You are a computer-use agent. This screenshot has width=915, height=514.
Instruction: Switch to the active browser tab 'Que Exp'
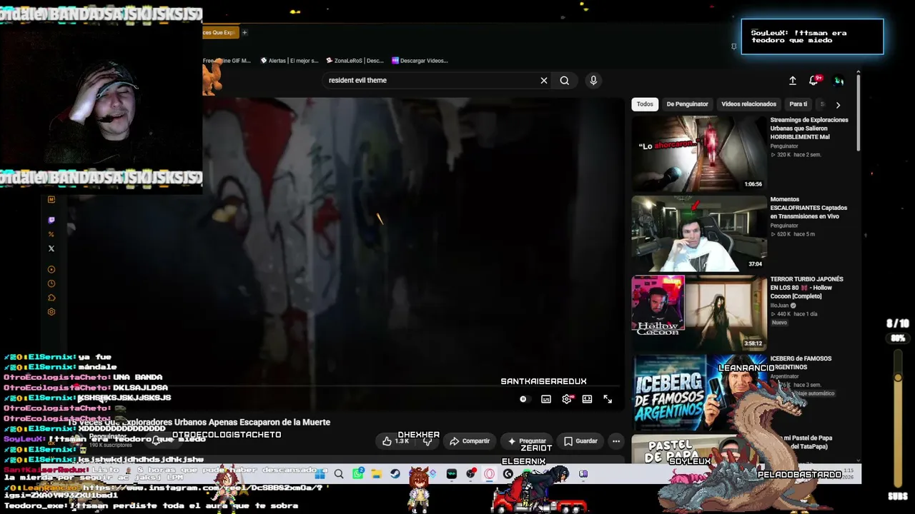coord(220,32)
